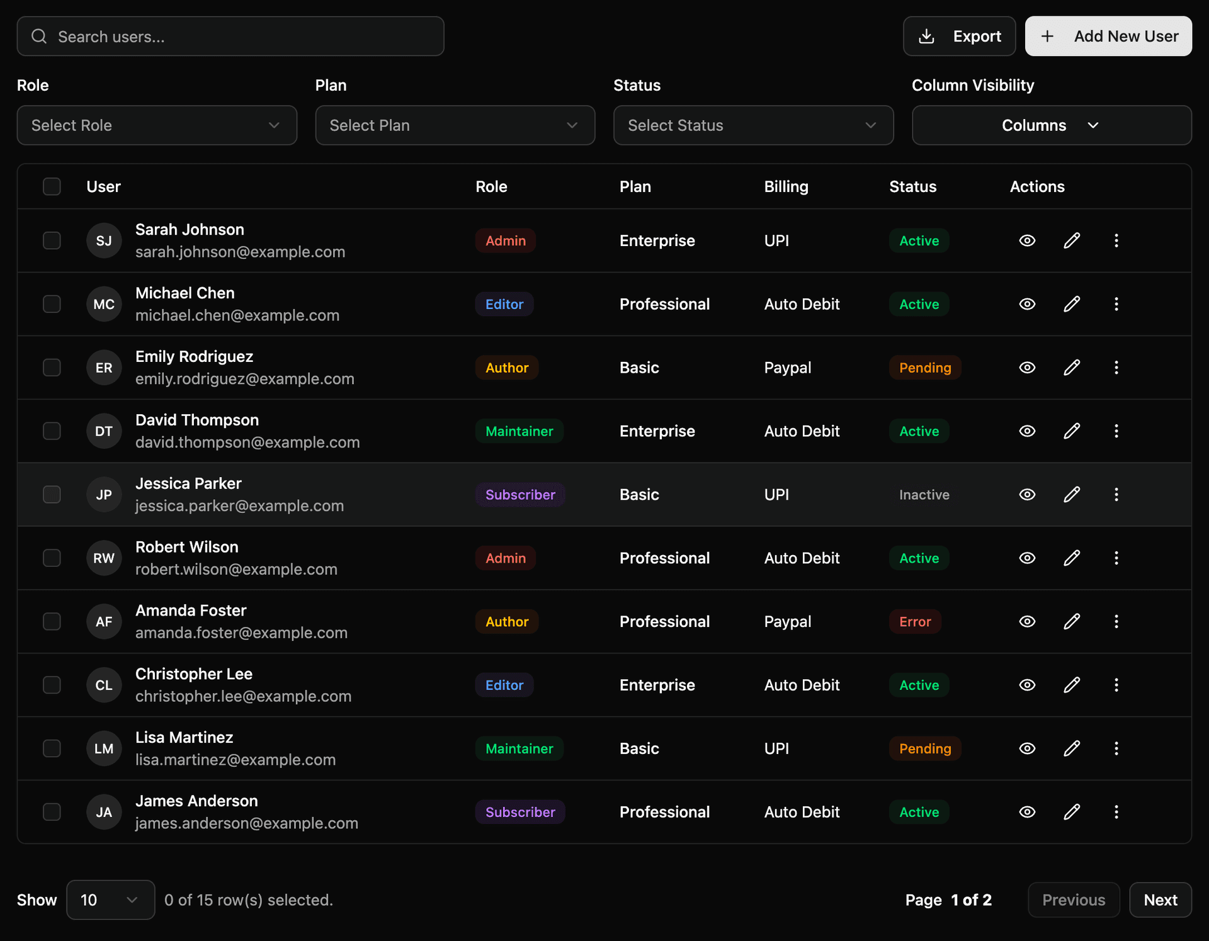This screenshot has height=941, width=1209.
Task: Tick Robert Wilson's row checkbox
Action: 52,558
